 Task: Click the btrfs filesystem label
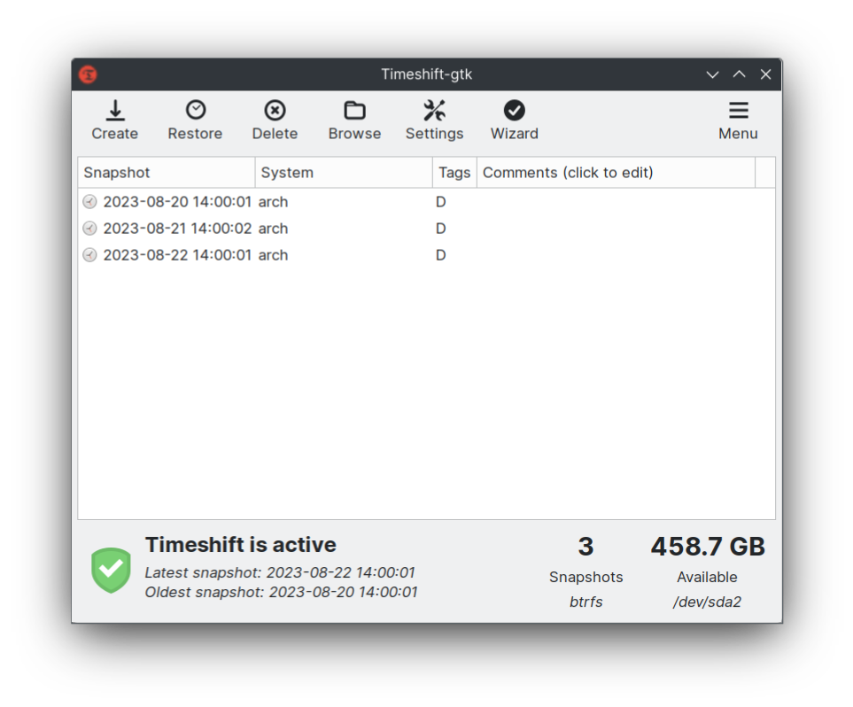point(585,601)
